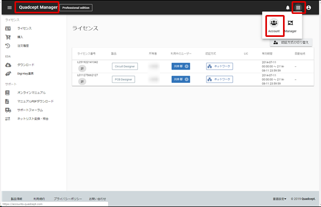Click license number L011275662127
Viewport: 321px width, 207px height.
(88, 75)
